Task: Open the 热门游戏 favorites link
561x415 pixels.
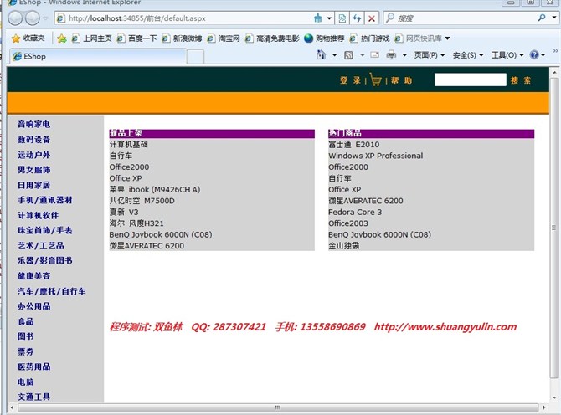Action: pos(370,38)
